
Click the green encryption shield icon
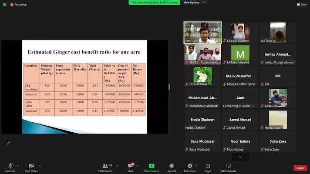(4, 4)
